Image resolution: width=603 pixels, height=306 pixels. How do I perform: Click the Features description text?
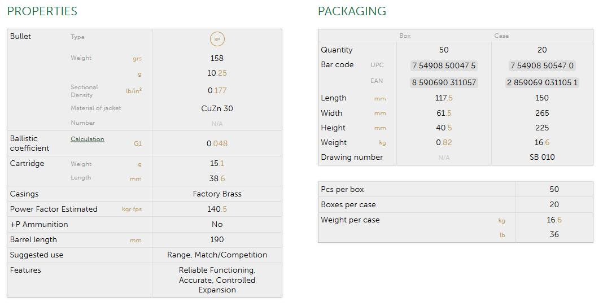click(217, 280)
